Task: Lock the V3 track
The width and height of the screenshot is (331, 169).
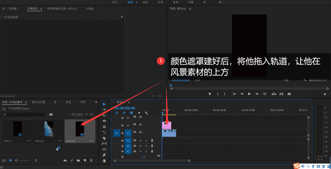Action: 122,117
